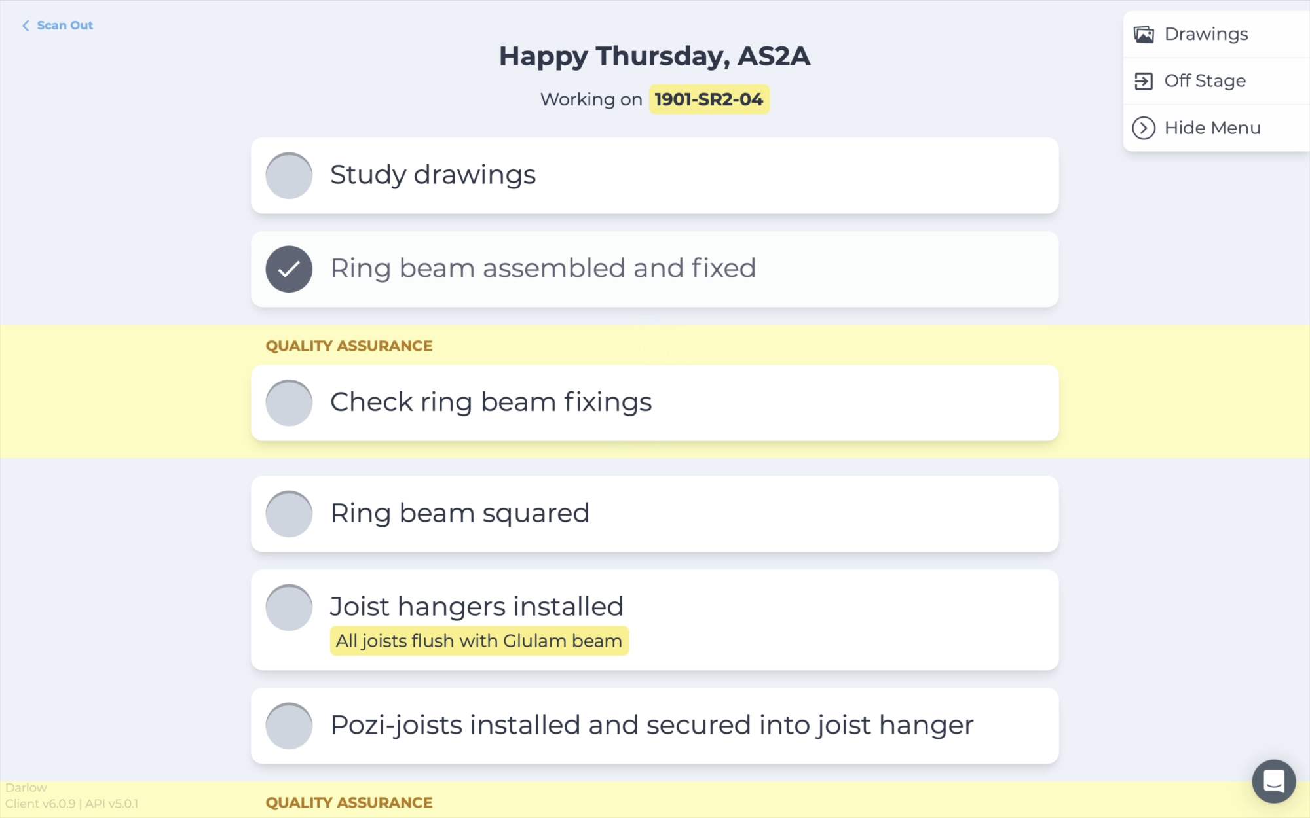Click the 1901-SR2-04 job code badge
The width and height of the screenshot is (1310, 818).
[709, 99]
